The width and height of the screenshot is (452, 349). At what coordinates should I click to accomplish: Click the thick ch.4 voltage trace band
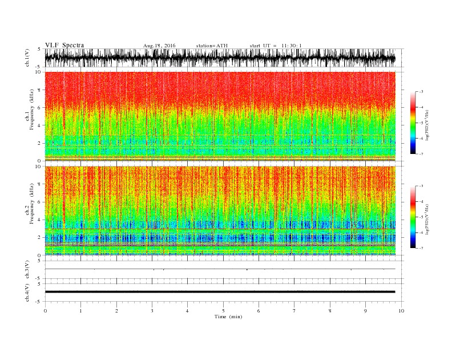220,292
